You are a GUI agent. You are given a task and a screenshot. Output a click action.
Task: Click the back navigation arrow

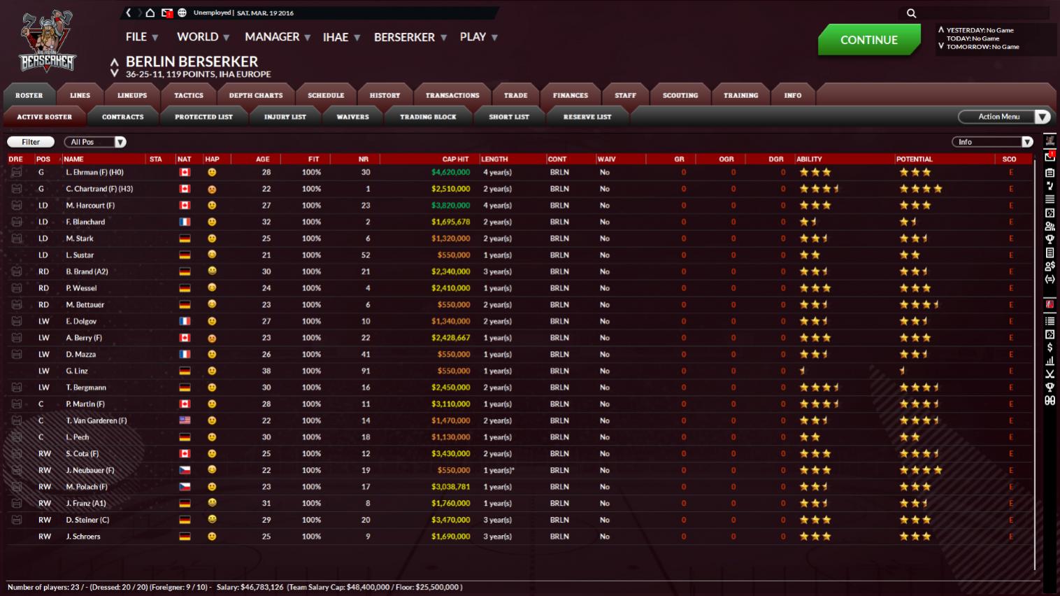(x=129, y=13)
